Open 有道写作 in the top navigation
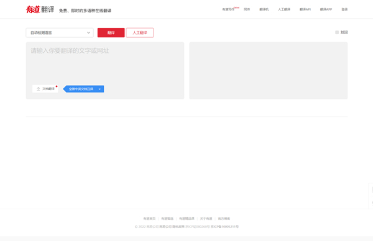 pyautogui.click(x=228, y=9)
